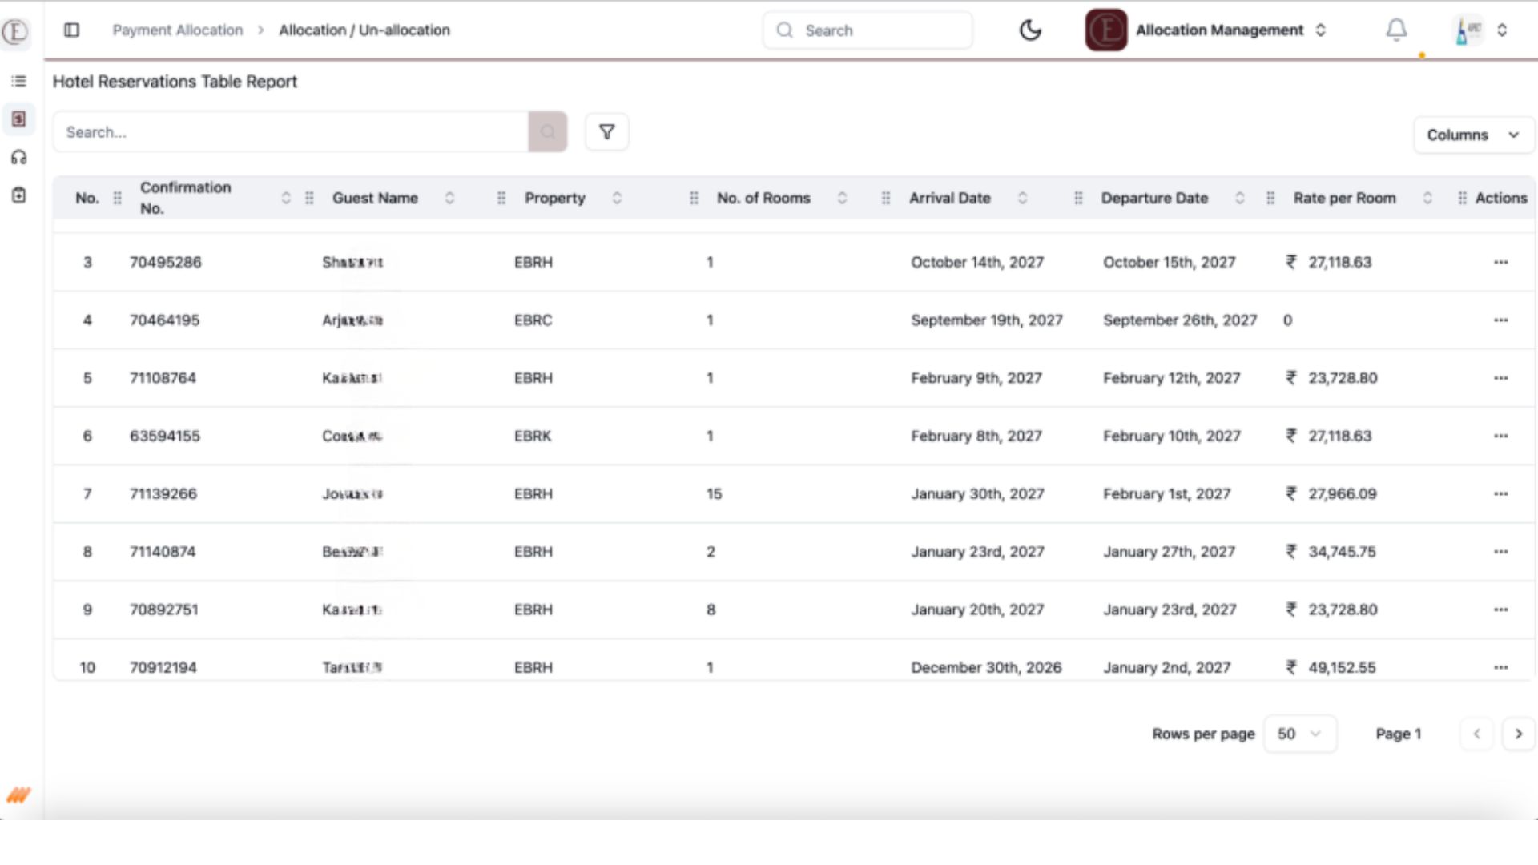Open headset support sidebar icon
Screen dimensions: 1538x865
(x=19, y=158)
